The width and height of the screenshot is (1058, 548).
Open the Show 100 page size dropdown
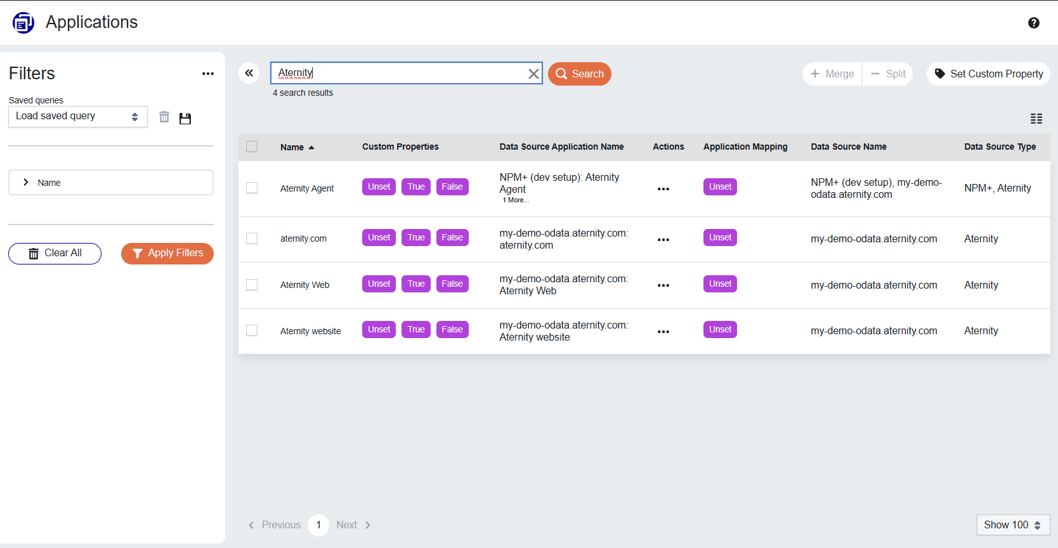click(1012, 525)
